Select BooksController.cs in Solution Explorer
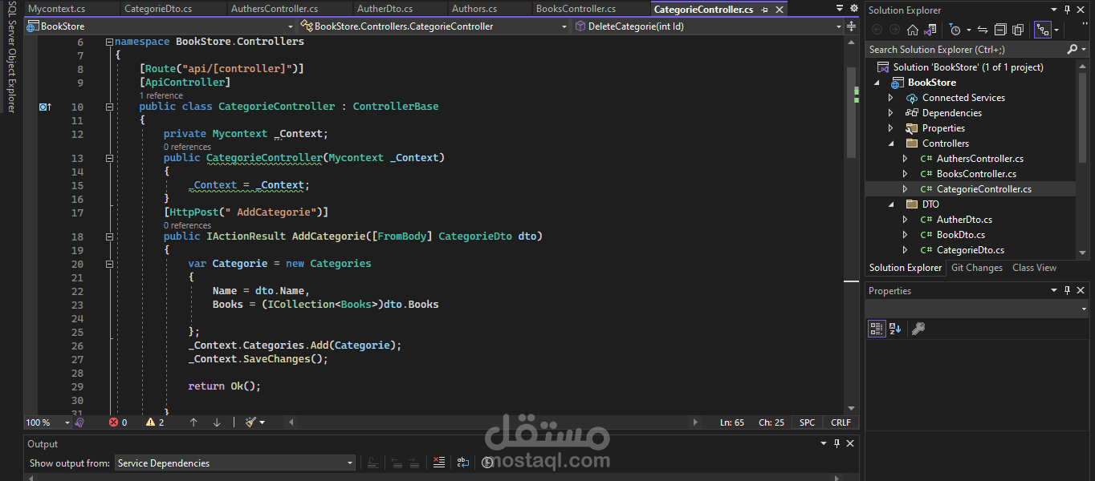The image size is (1095, 481). coord(976,174)
